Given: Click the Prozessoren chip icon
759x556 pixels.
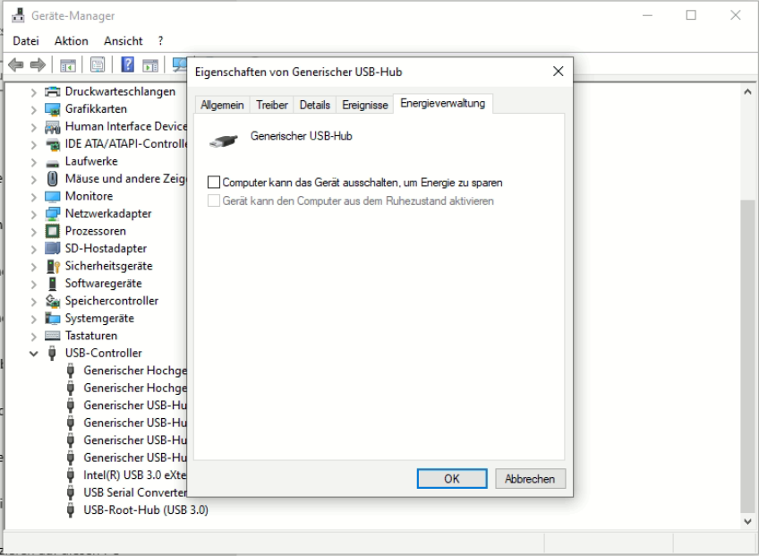Looking at the screenshot, I should coord(52,231).
